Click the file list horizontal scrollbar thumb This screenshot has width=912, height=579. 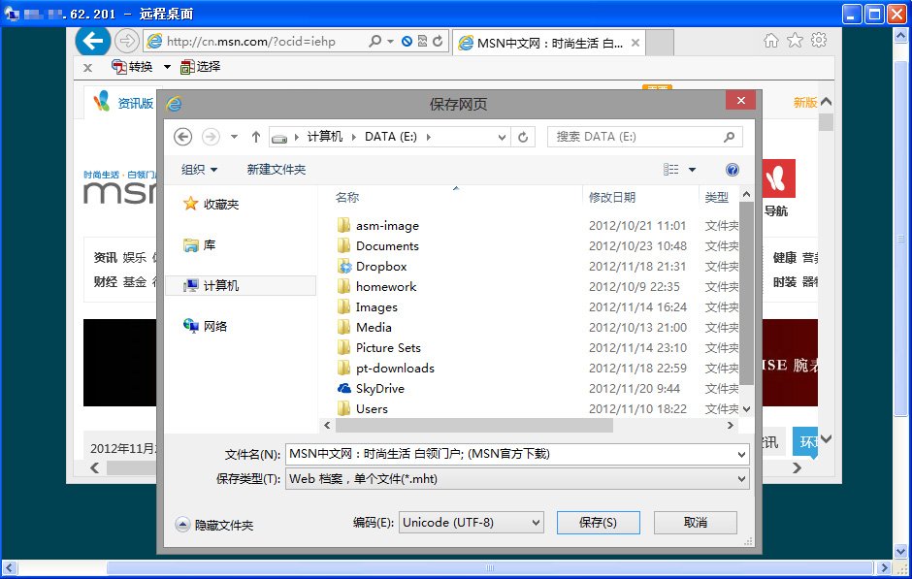point(474,426)
